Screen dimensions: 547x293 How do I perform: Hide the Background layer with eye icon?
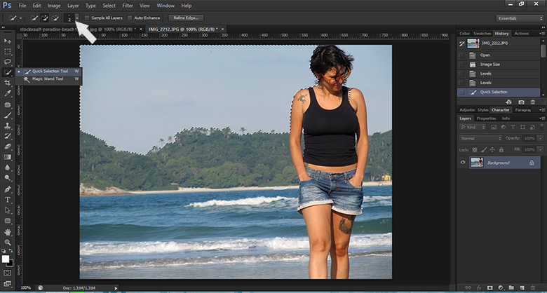(x=462, y=163)
